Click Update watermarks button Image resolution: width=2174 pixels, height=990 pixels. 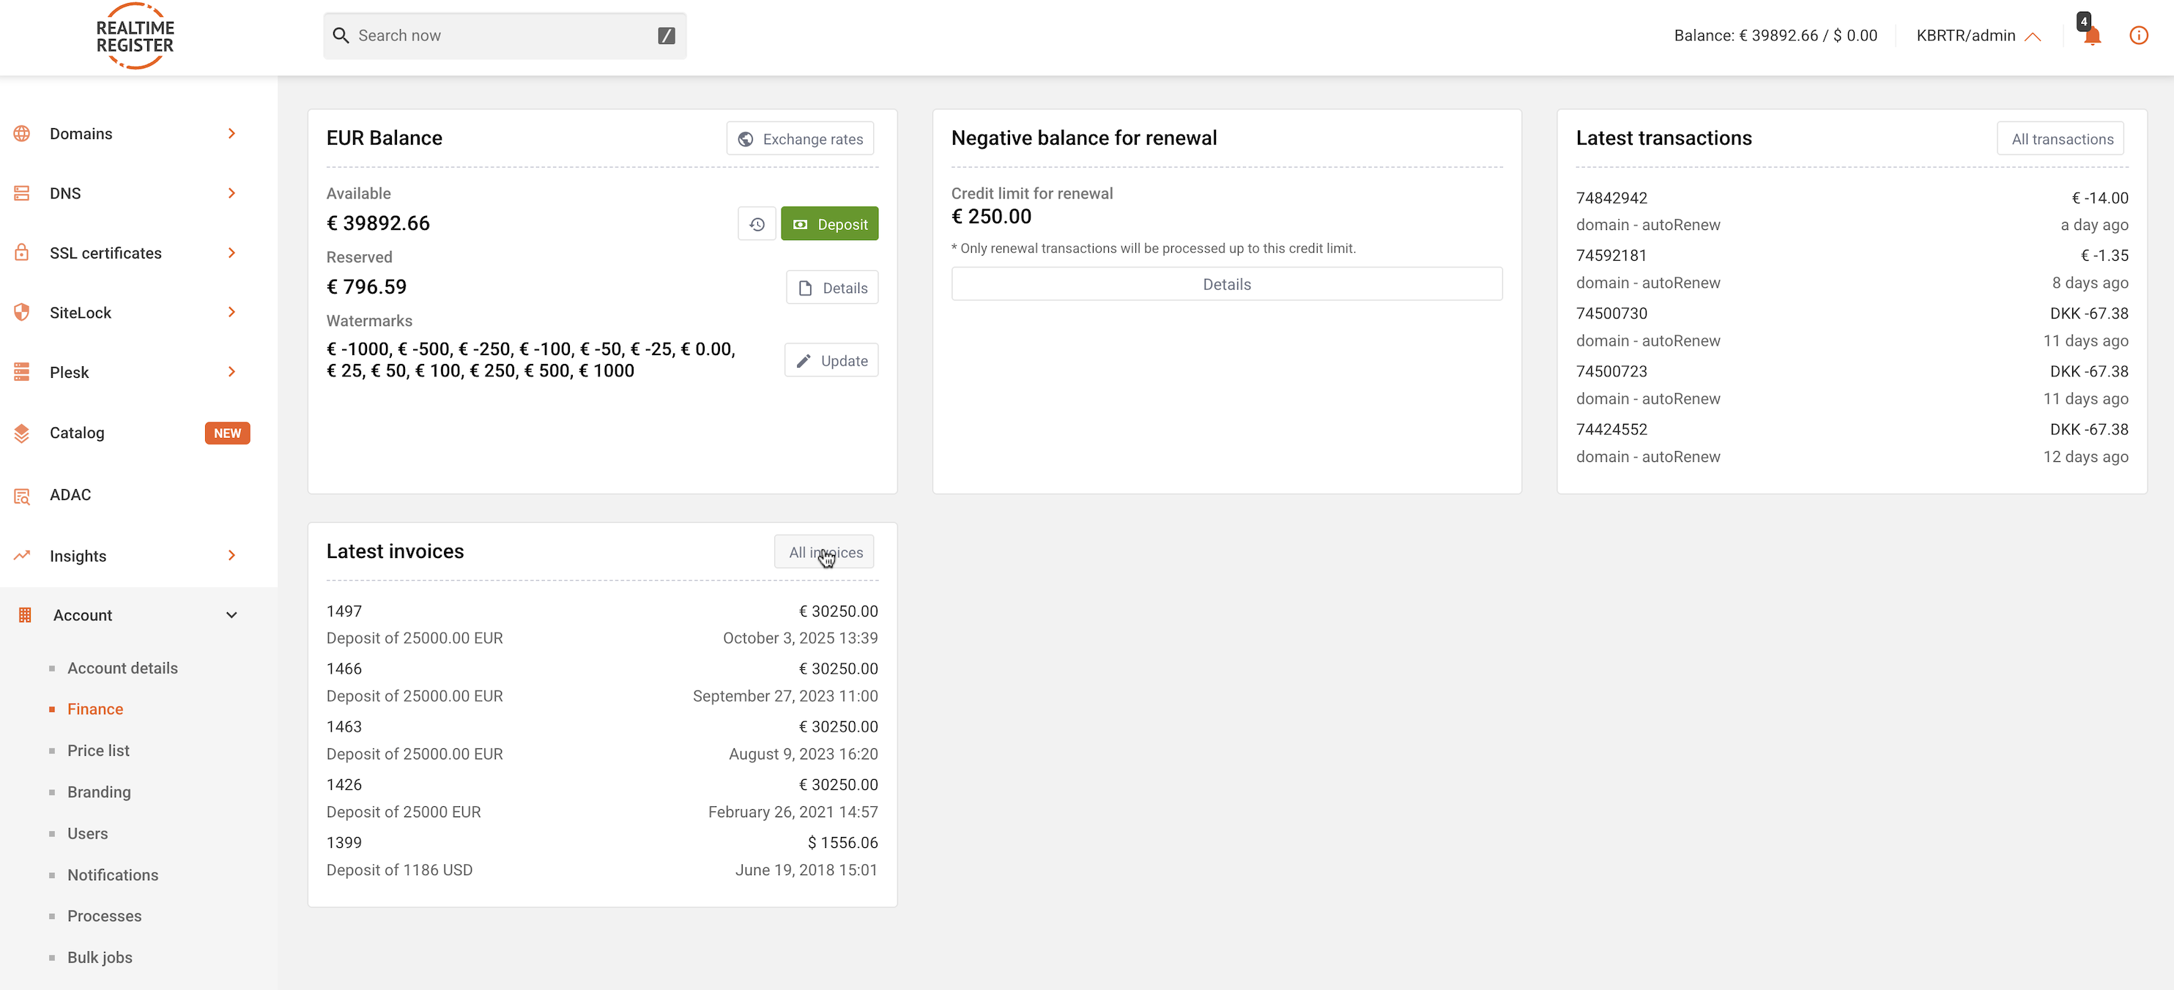click(831, 360)
